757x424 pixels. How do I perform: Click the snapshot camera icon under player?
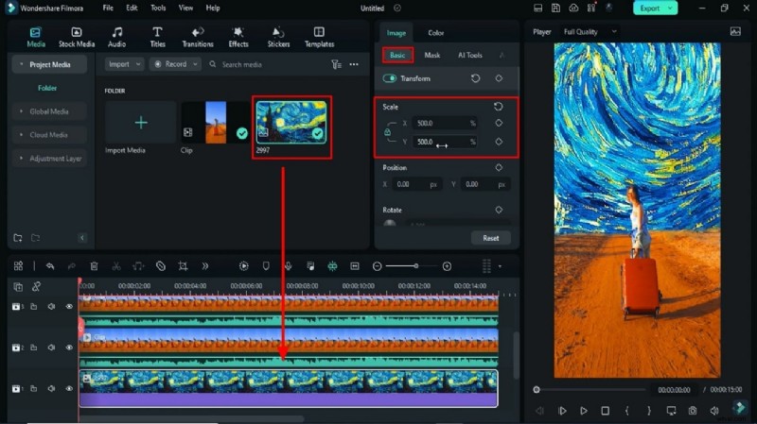693,411
